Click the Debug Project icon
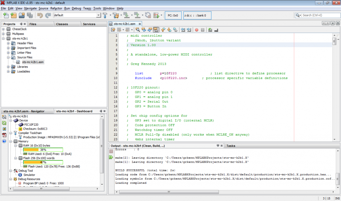The width and height of the screenshot is (341, 201). click(157, 15)
